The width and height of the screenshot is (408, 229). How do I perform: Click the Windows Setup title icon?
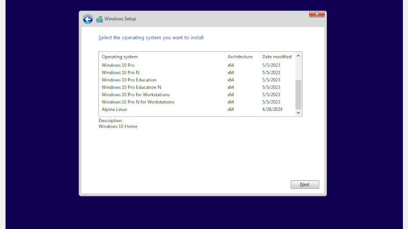(99, 19)
